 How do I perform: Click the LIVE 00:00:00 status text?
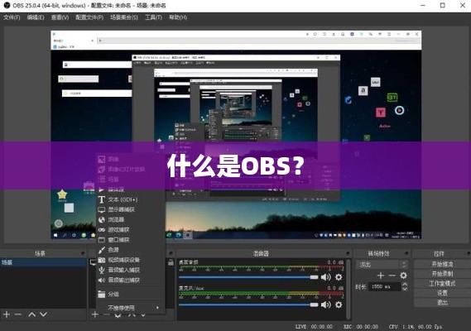[x=314, y=327]
